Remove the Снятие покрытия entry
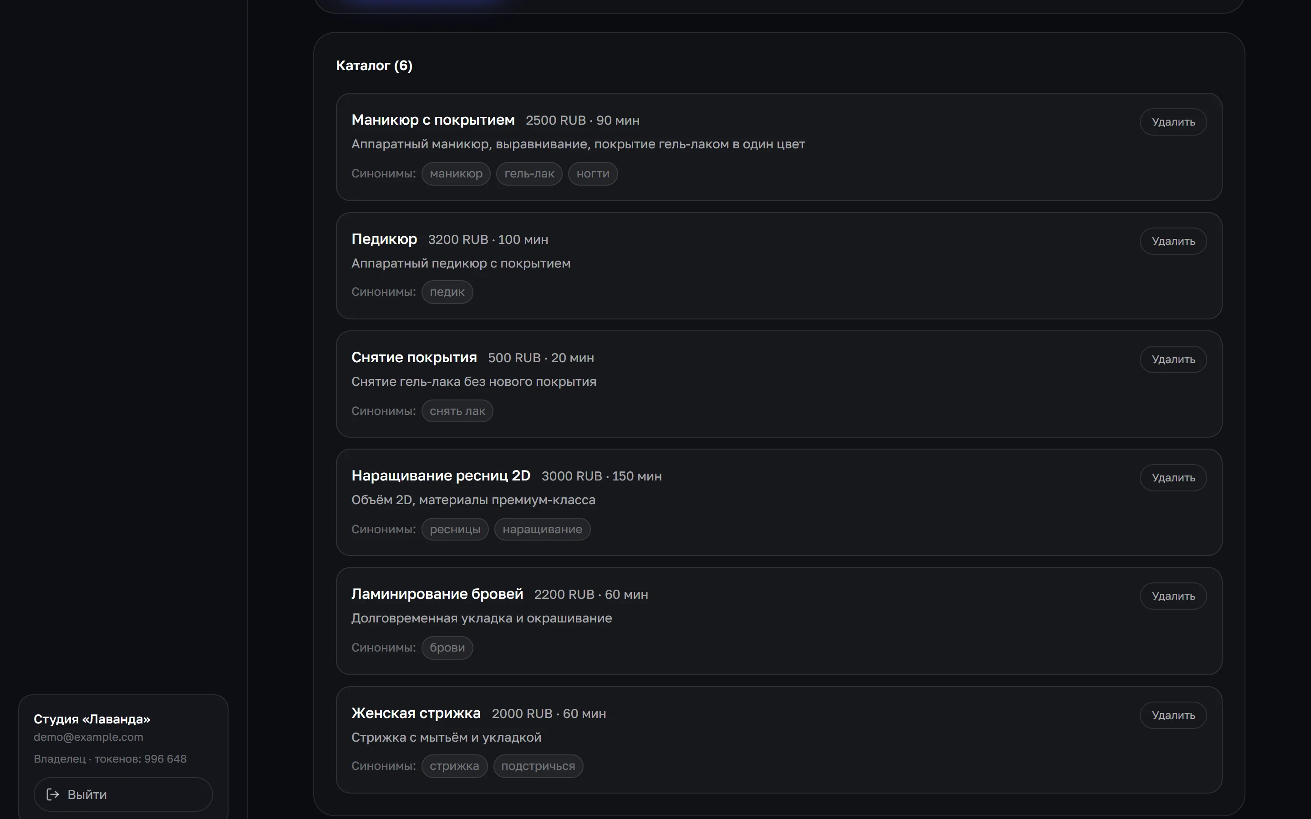1311x819 pixels. [1173, 359]
